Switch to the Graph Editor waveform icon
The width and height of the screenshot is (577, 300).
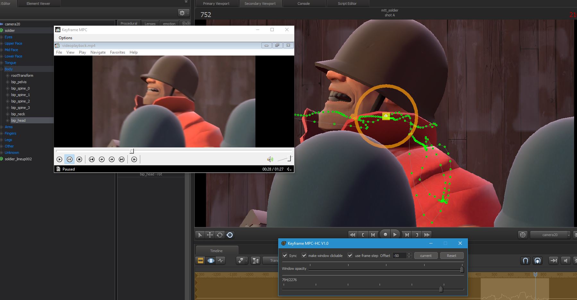(220, 260)
